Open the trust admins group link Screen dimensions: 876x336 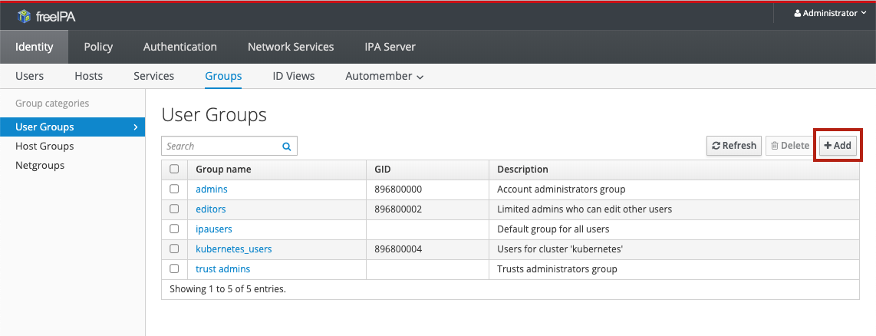pyautogui.click(x=222, y=268)
